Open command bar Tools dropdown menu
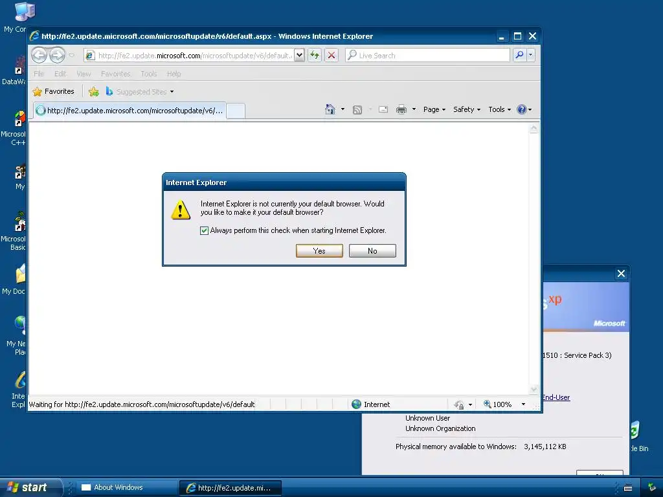 [499, 109]
